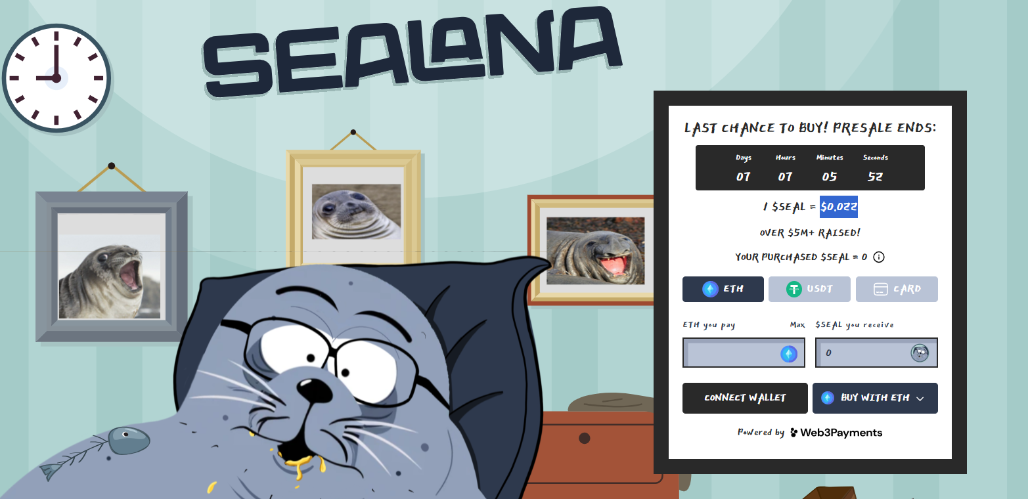
Task: Click the Tether icon on USDT tab
Action: [794, 289]
